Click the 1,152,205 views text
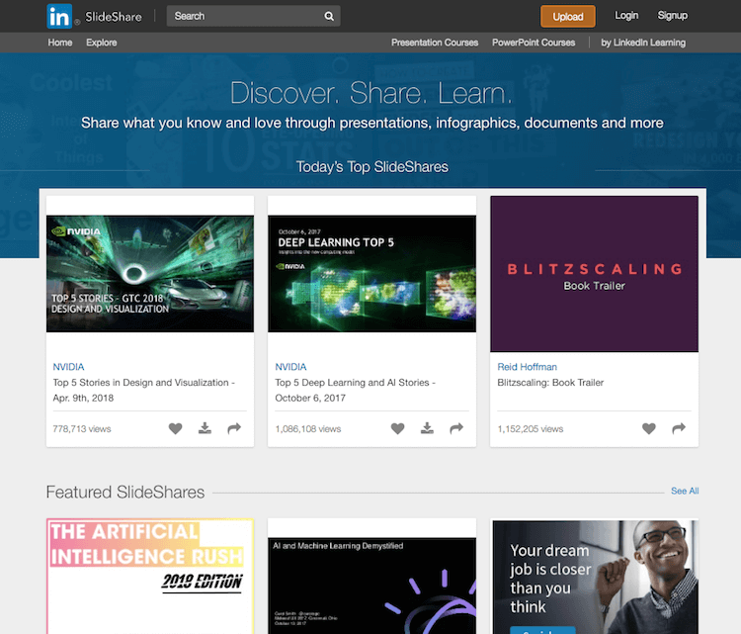The width and height of the screenshot is (741, 634). tap(531, 428)
